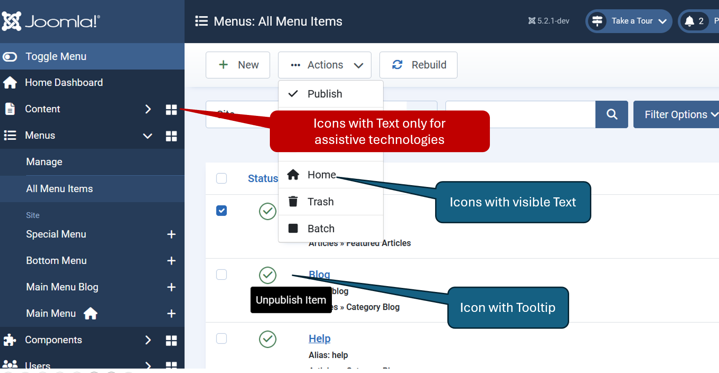Click the Home Dashboard house icon
Image resolution: width=719 pixels, height=373 pixels.
coord(10,82)
